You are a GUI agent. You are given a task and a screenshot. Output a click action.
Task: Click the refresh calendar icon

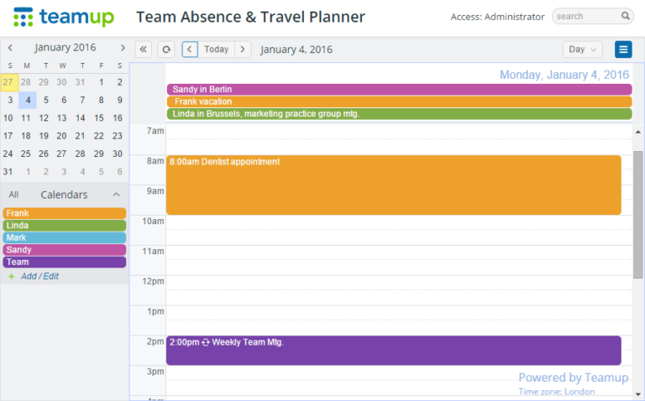166,49
